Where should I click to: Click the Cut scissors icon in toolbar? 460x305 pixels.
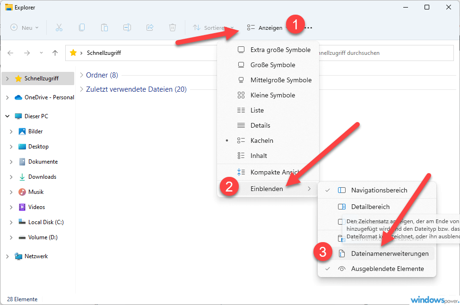click(x=59, y=27)
